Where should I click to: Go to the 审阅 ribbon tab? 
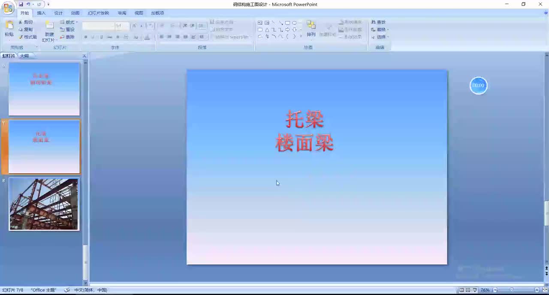tap(122, 13)
